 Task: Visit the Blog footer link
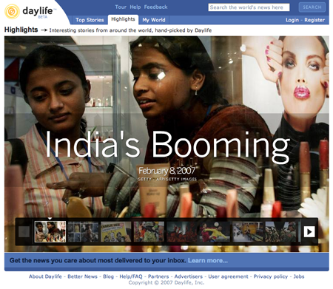pyautogui.click(x=108, y=276)
